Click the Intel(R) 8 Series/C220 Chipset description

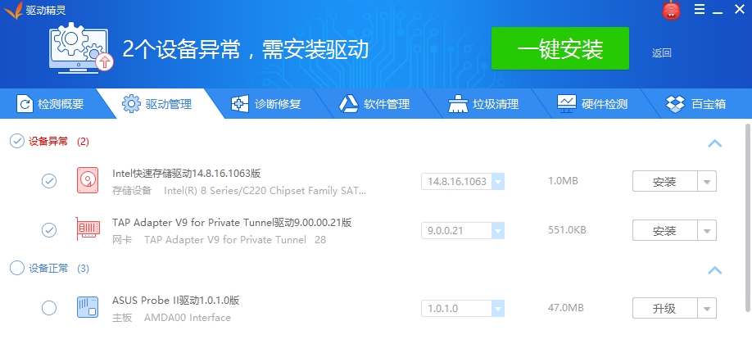point(265,191)
